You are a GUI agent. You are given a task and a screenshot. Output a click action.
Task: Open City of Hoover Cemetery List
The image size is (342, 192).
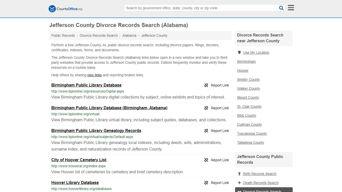click(x=79, y=160)
